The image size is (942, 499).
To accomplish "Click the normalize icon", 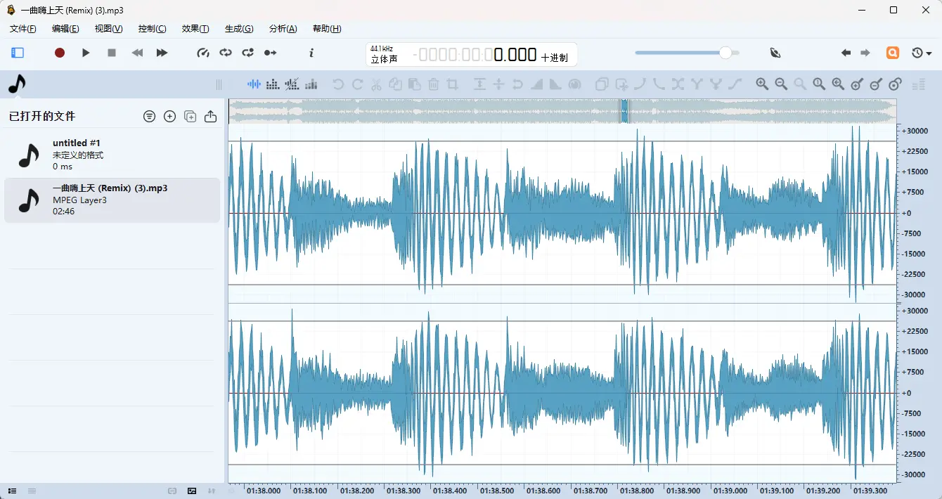I will click(479, 84).
